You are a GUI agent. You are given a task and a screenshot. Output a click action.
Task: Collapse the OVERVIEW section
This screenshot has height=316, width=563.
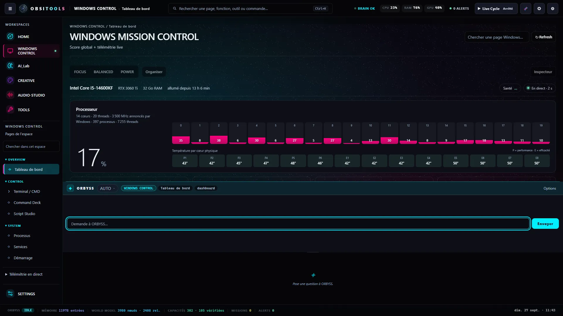tap(15, 159)
